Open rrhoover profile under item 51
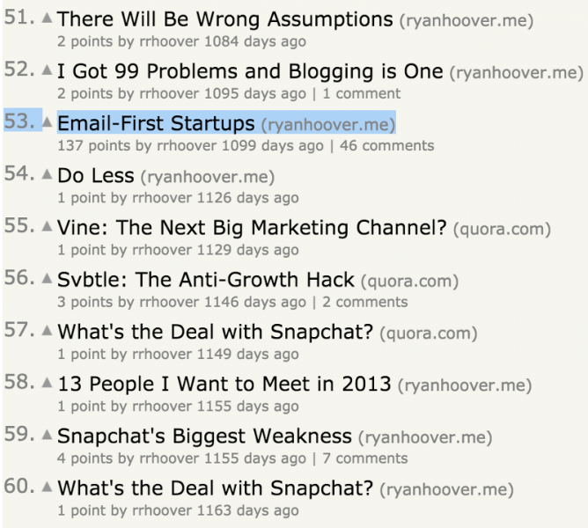This screenshot has height=528, width=588. click(169, 41)
